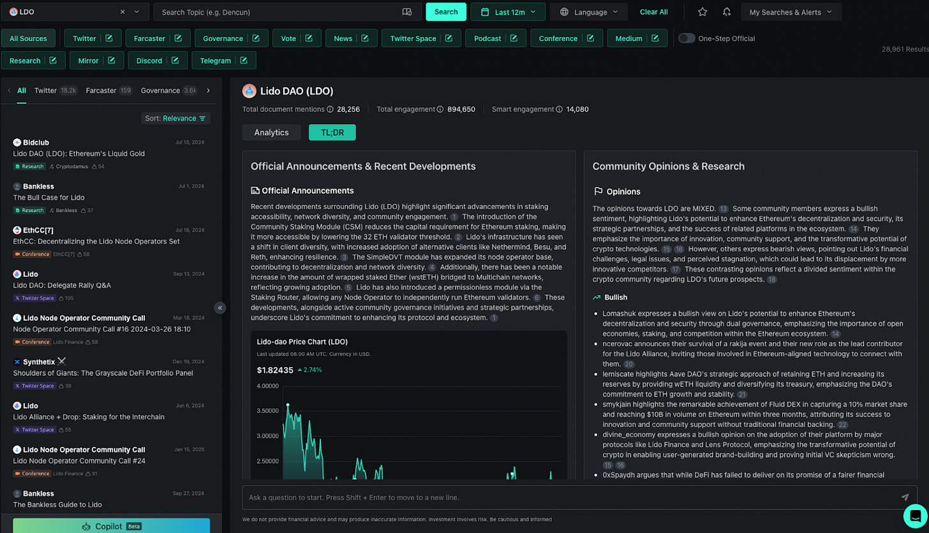
Task: Click the edit icon on the Podcast chip
Action: 514,38
